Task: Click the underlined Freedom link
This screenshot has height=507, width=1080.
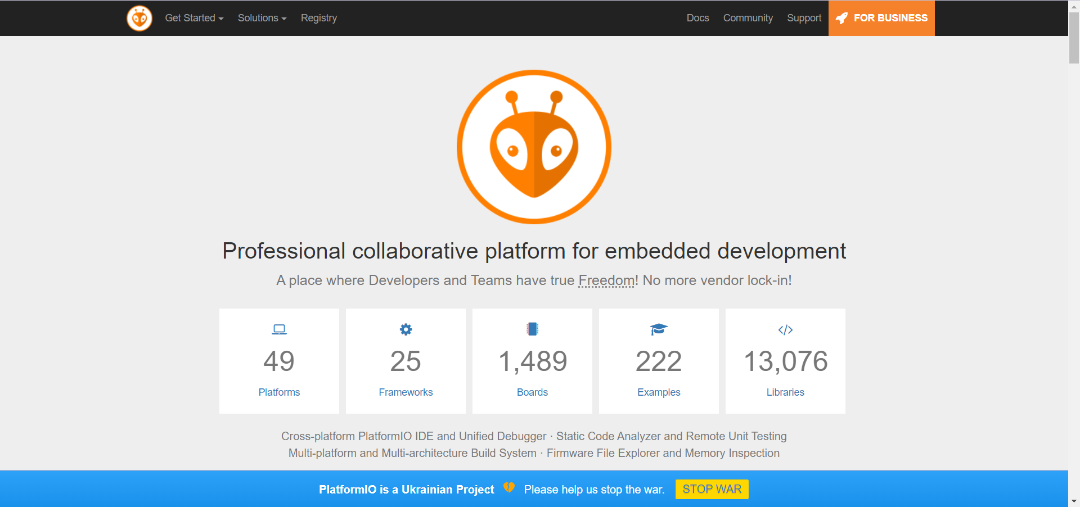Action: 606,280
